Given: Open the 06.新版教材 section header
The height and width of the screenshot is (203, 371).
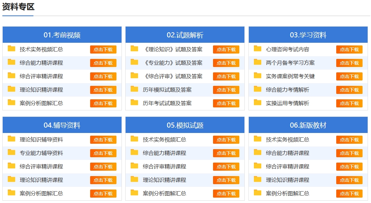Looking at the screenshot, I should coord(308,125).
